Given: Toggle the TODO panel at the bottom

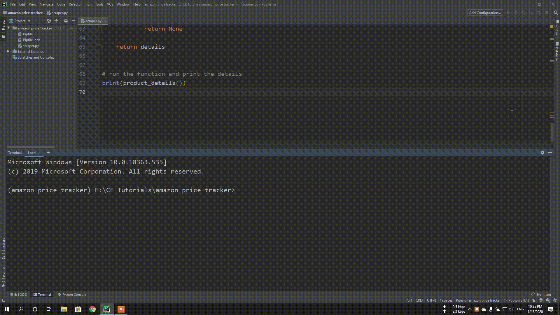Looking at the screenshot, I should (19, 294).
